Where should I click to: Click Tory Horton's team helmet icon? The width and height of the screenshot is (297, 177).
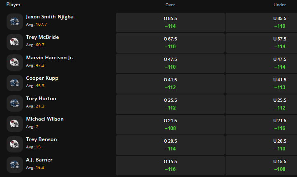(15, 103)
